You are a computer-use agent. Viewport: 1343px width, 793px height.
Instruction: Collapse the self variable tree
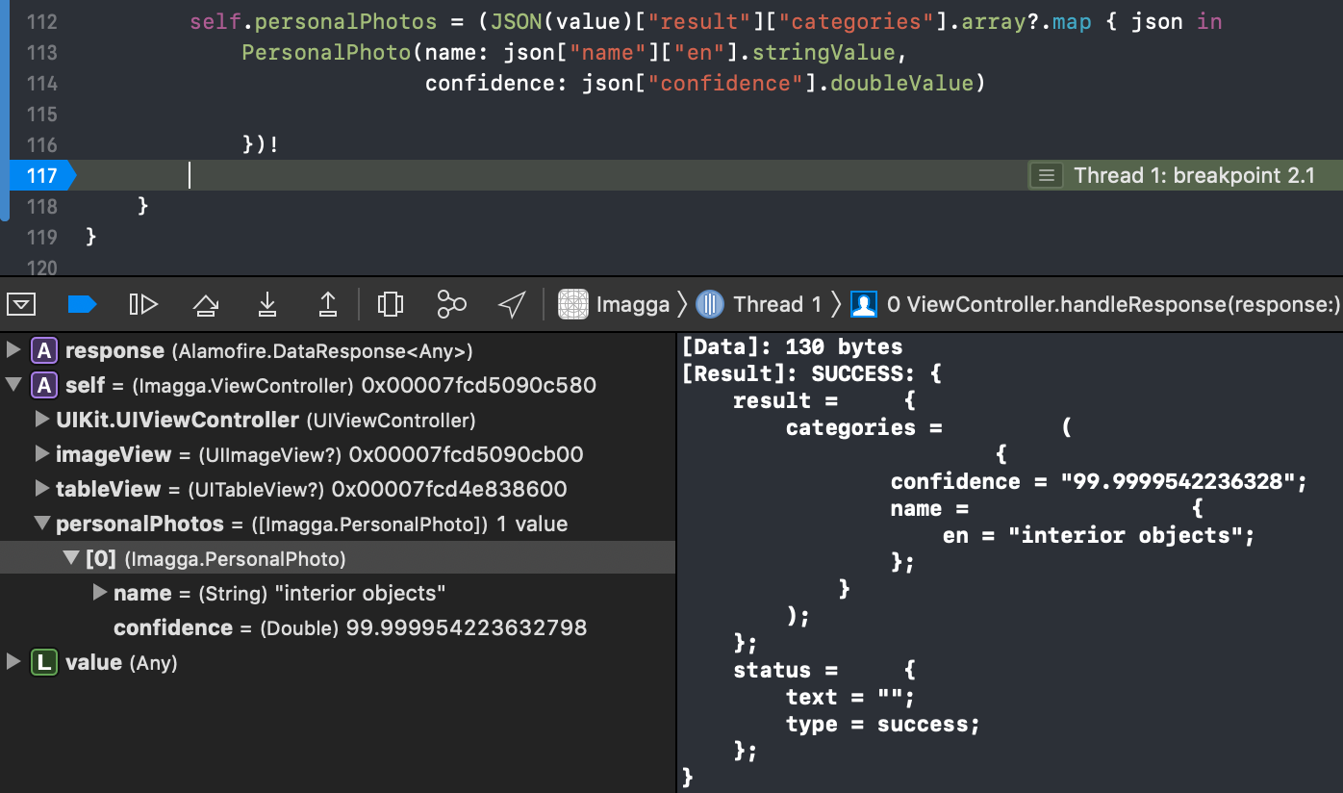coord(13,386)
